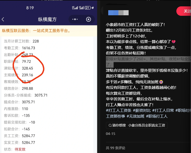Image resolution: width=191 pixels, height=153 pixels.
Task: Select the 扣款合计 -145 row
Action: [17, 129]
